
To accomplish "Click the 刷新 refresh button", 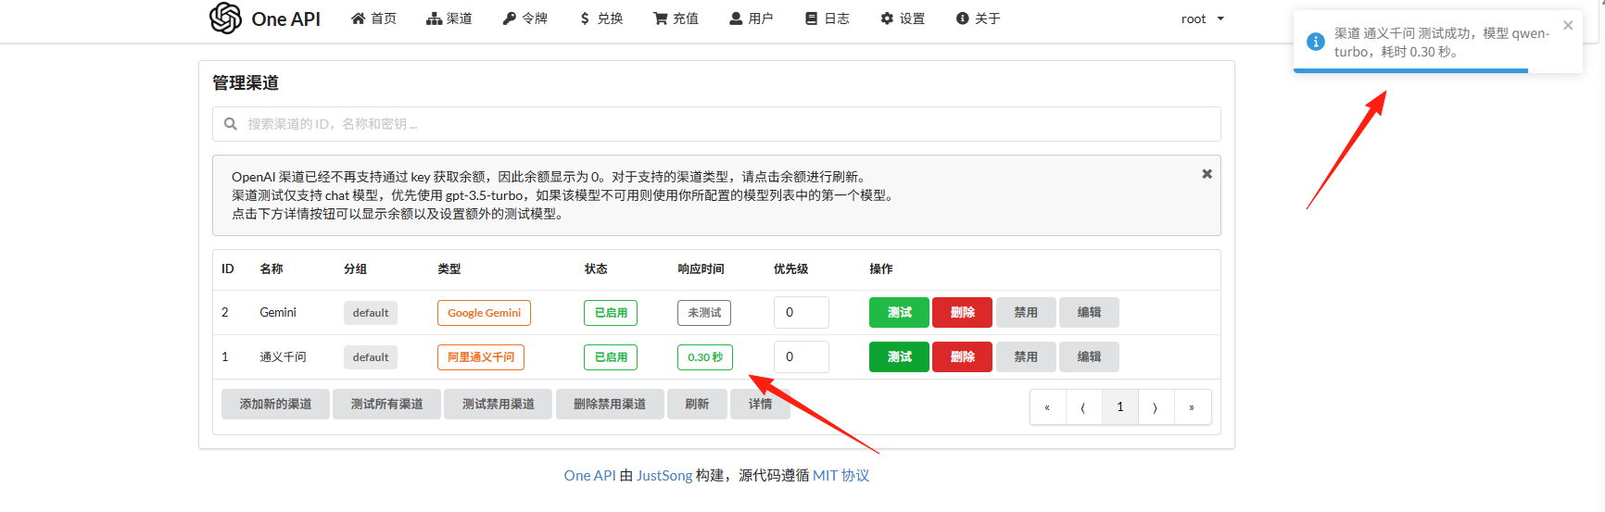I will tap(697, 405).
